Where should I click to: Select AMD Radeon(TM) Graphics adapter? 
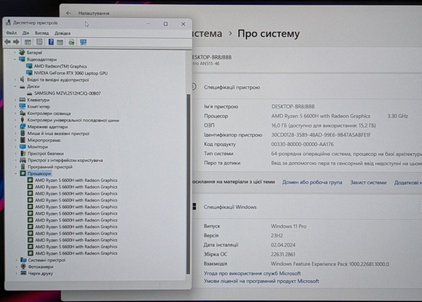[x=60, y=66]
